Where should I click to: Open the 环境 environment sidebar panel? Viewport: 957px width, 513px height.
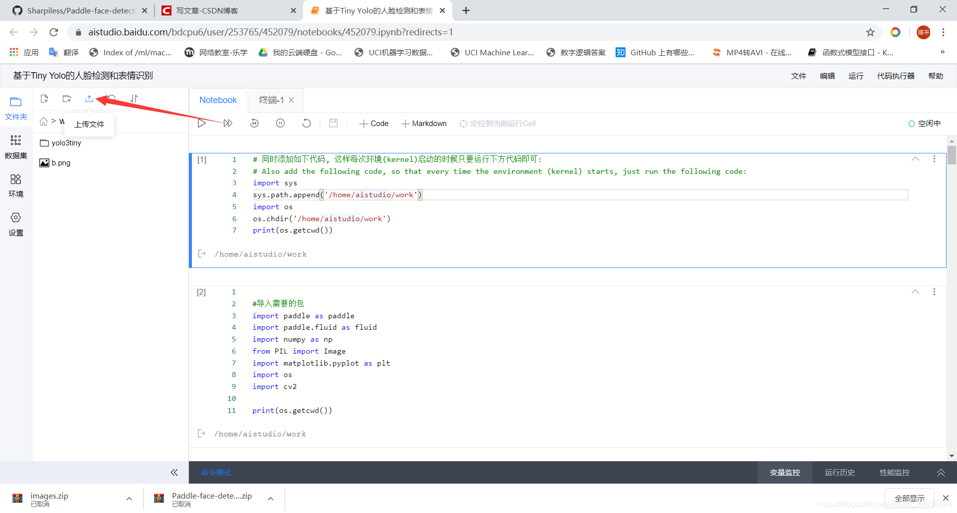point(16,186)
